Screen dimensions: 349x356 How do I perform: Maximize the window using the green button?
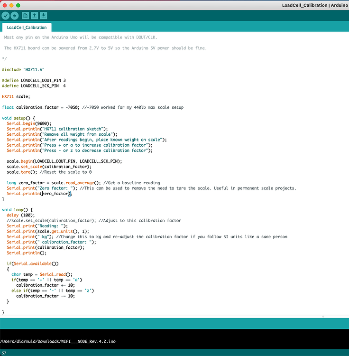click(x=18, y=5)
